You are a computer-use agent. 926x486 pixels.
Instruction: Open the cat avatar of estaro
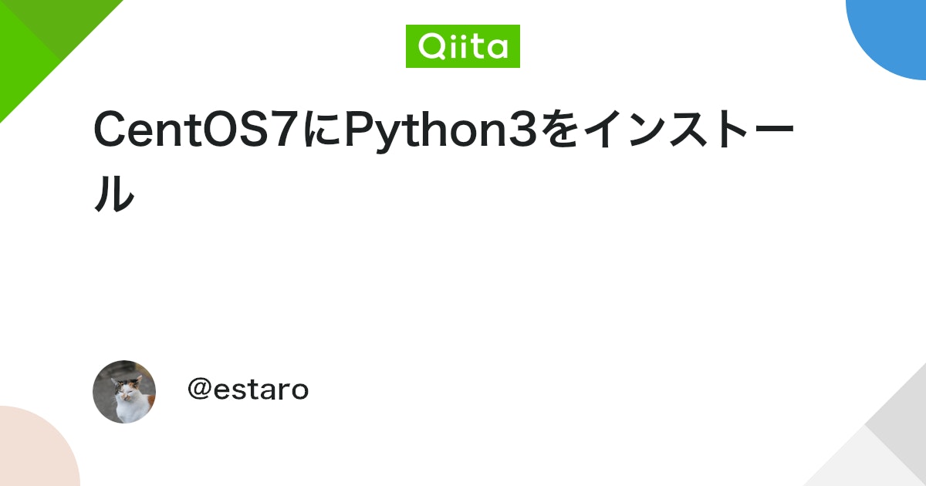[124, 391]
